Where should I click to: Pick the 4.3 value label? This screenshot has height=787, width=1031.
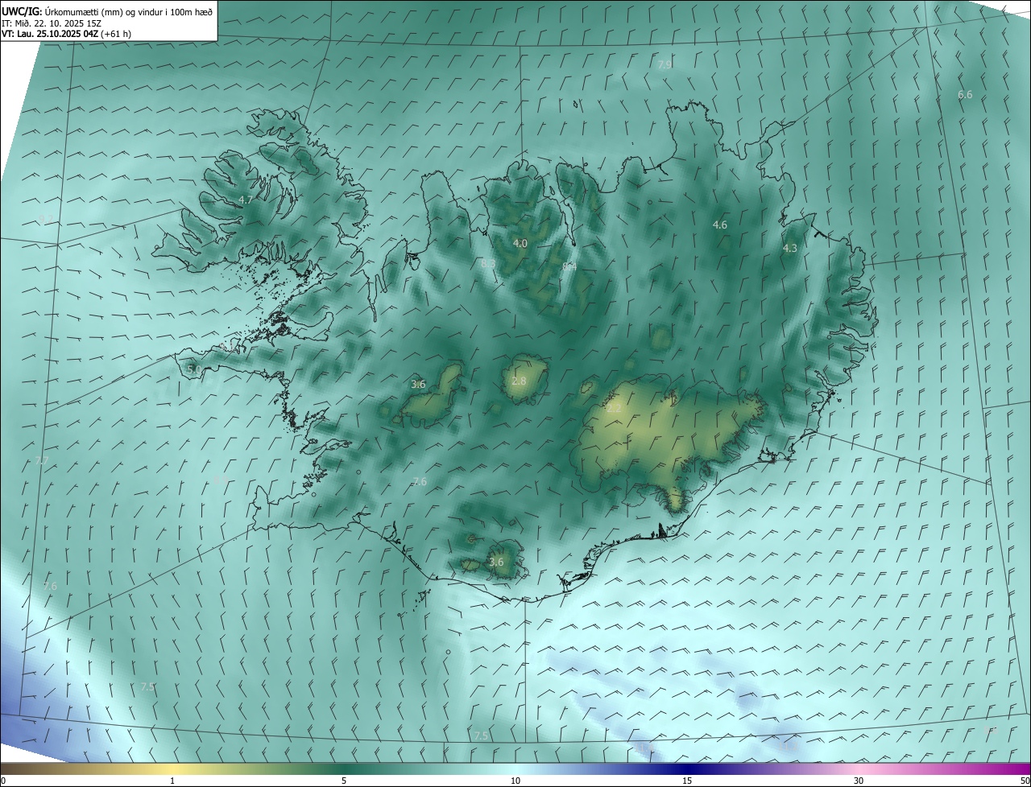pos(790,249)
